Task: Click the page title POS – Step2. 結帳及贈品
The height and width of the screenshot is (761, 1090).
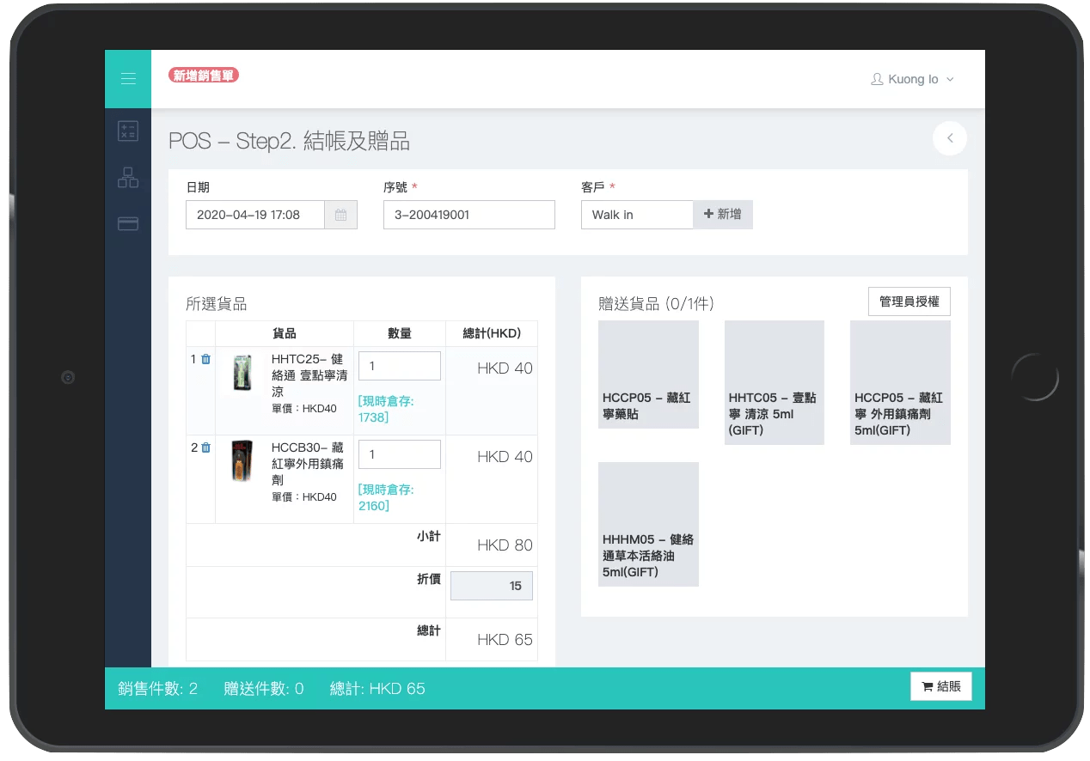Action: pyautogui.click(x=289, y=141)
